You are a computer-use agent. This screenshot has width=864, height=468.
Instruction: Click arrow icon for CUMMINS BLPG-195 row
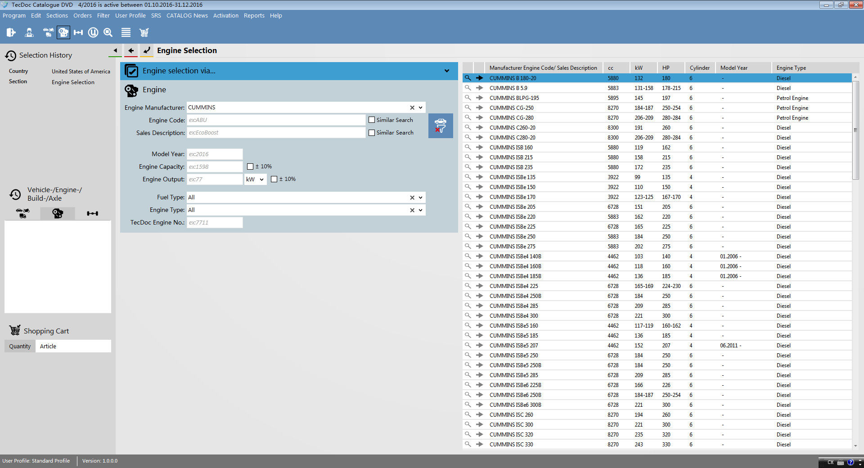[x=480, y=98]
